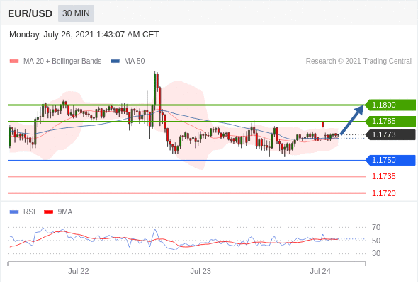Click the 1.1720 support level label
The width and height of the screenshot is (418, 283).
coord(384,193)
